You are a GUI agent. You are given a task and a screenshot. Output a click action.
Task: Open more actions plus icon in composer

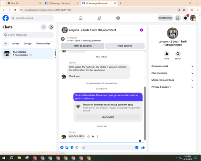62,148
